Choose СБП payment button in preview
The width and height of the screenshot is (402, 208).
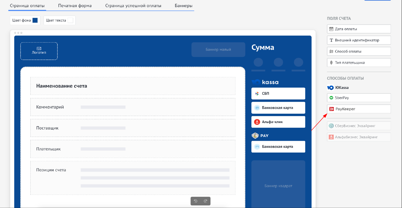click(278, 94)
